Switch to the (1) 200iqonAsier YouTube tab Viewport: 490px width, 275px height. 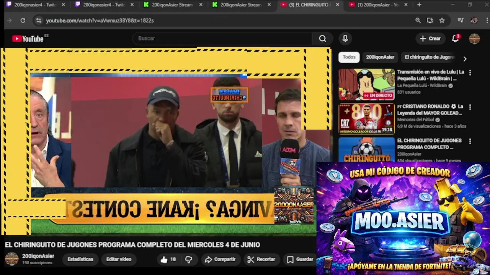tap(377, 5)
